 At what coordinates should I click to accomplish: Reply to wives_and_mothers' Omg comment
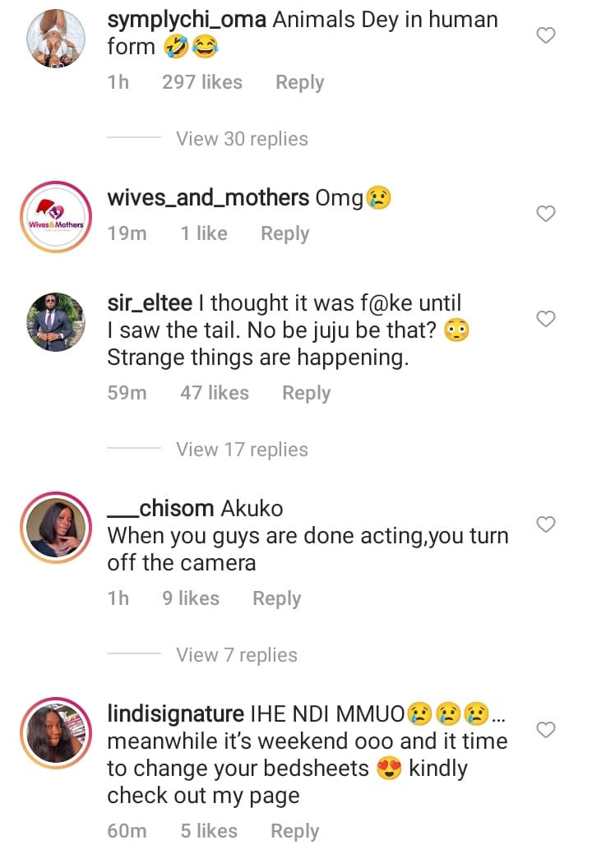click(284, 233)
